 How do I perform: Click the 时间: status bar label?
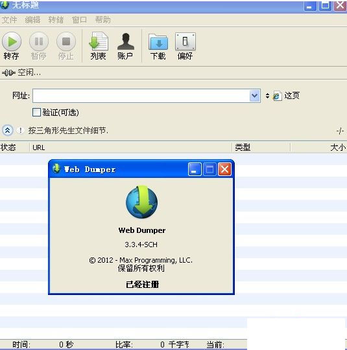tap(21, 345)
